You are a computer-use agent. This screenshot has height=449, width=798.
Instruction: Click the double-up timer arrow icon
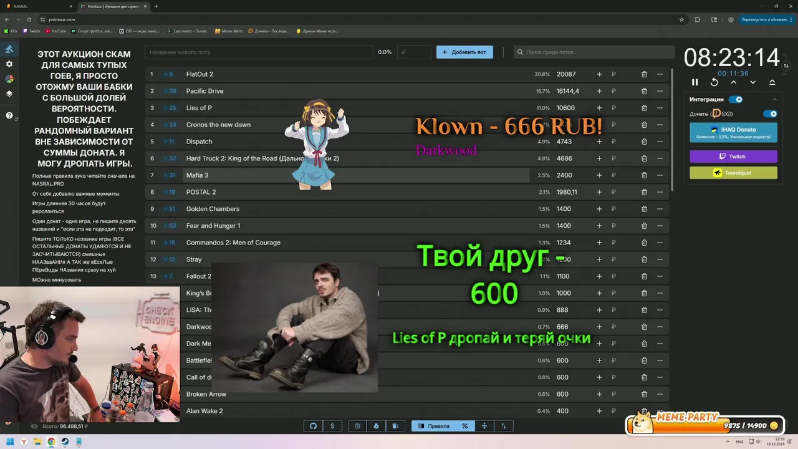772,82
